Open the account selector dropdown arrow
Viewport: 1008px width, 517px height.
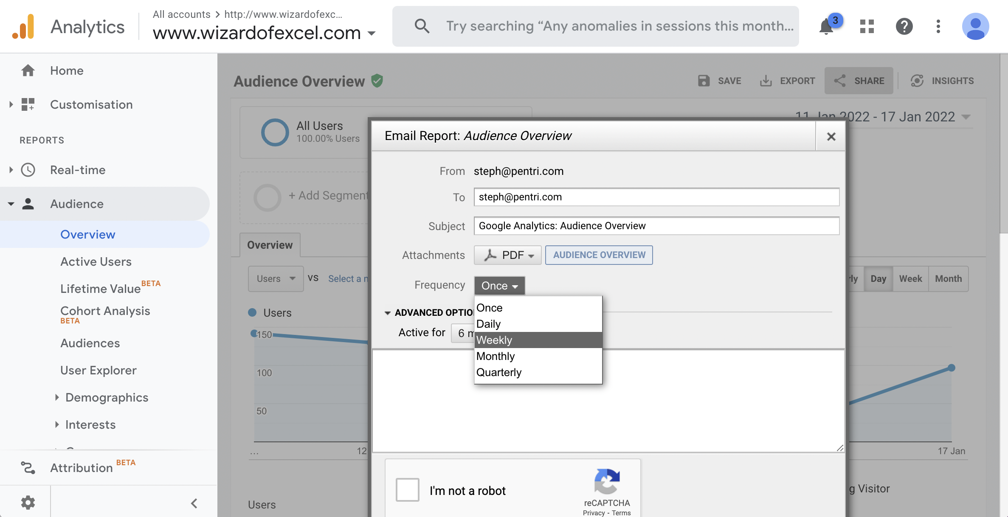click(x=372, y=33)
